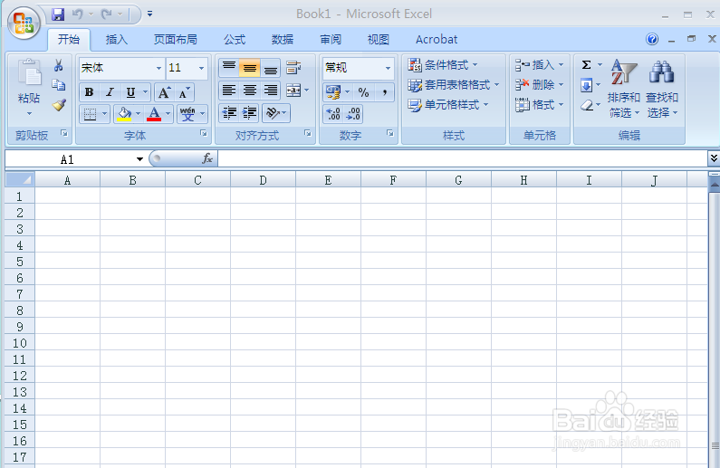
Task: Open the font size dropdown 11
Action: [201, 69]
